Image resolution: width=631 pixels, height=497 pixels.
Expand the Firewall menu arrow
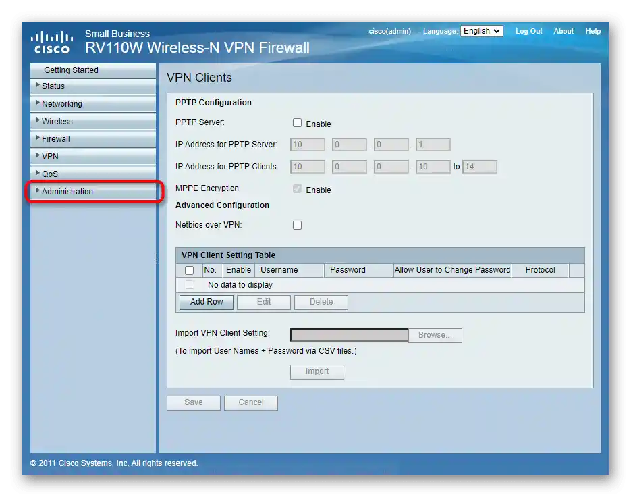pyautogui.click(x=38, y=138)
